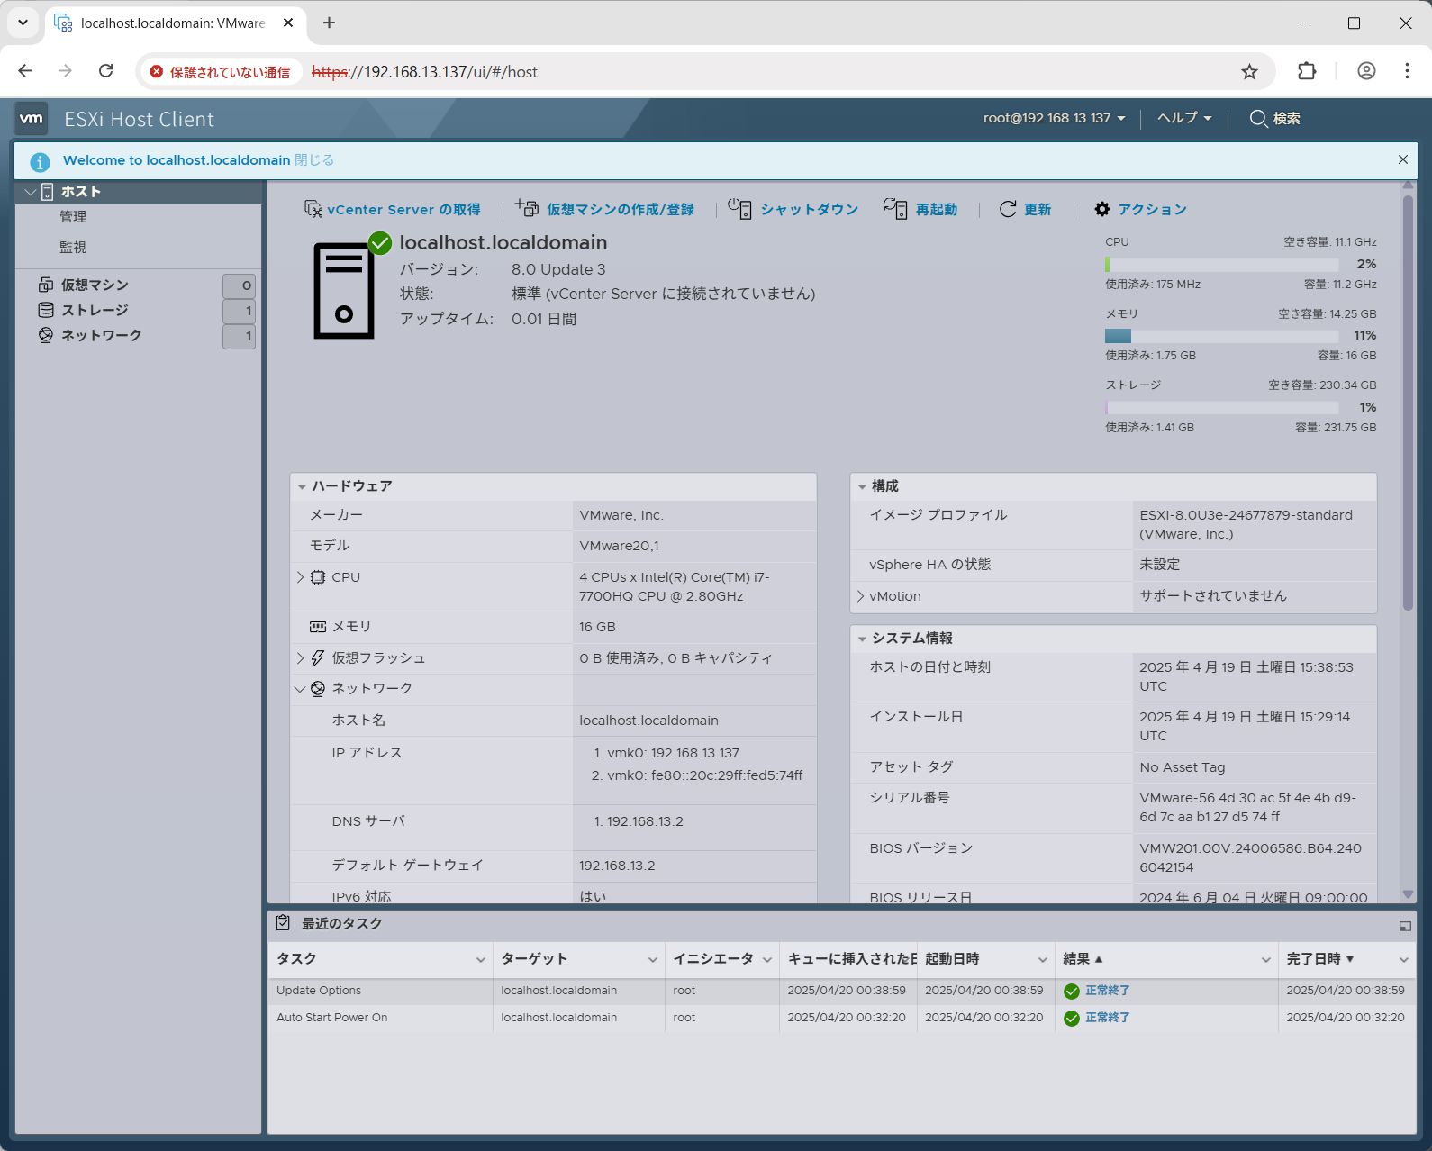Click the Actions gear icon
Viewport: 1432px width, 1151px height.
pyautogui.click(x=1102, y=209)
